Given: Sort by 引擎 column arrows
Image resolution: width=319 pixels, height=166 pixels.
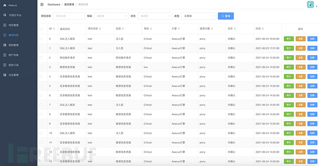Looking at the screenshot, I should coord(179,29).
